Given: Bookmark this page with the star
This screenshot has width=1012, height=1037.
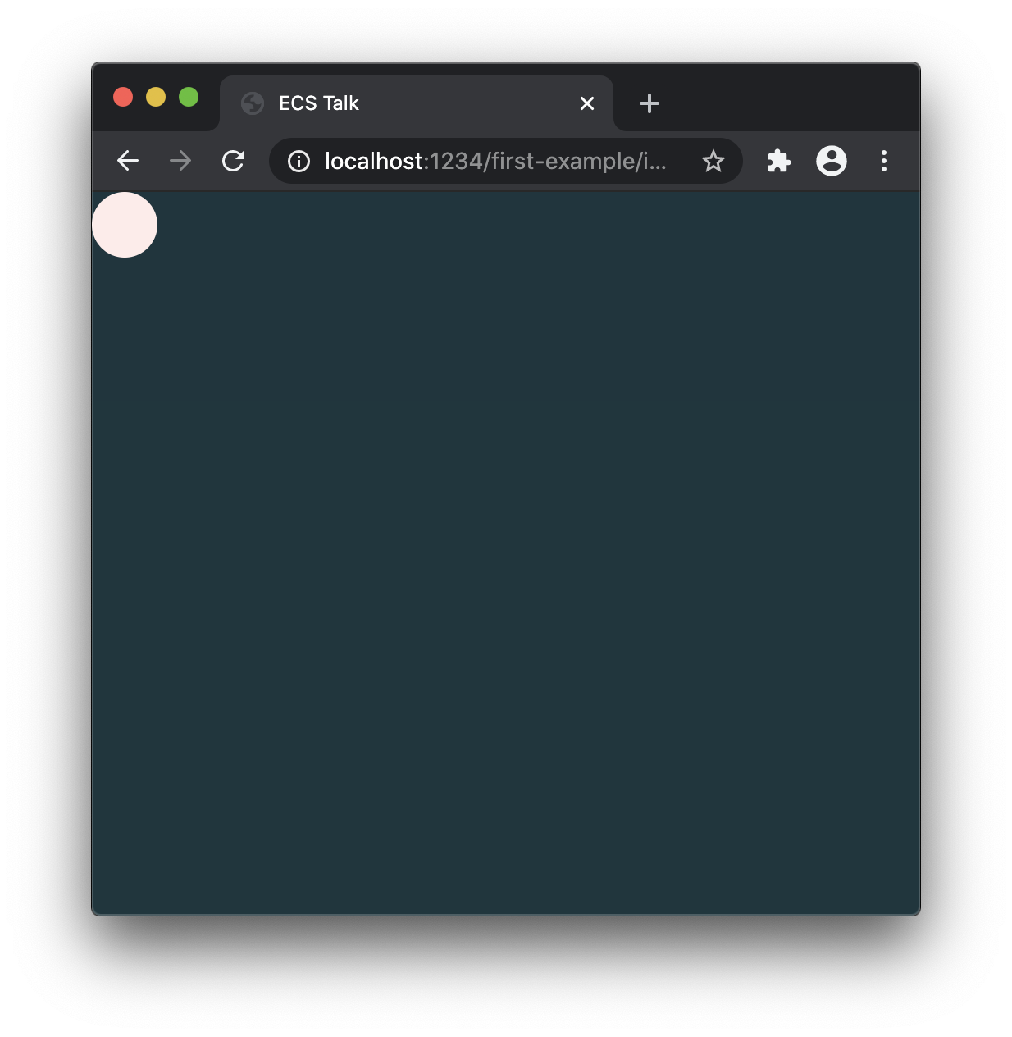Looking at the screenshot, I should pos(713,161).
